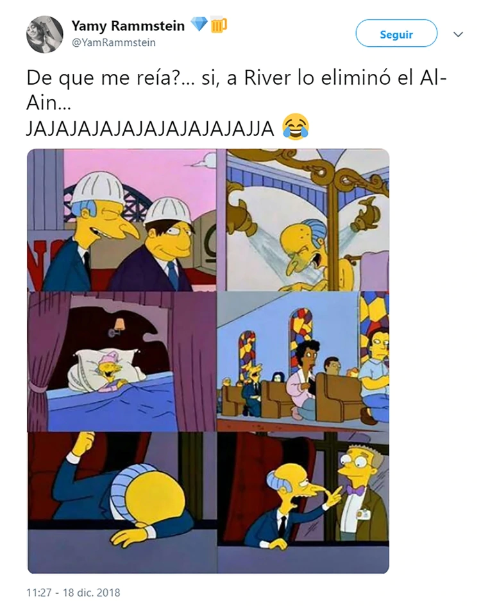Image resolution: width=481 pixels, height=606 pixels.
Task: Open Mr. Burns shower meme panel
Action: [303, 220]
